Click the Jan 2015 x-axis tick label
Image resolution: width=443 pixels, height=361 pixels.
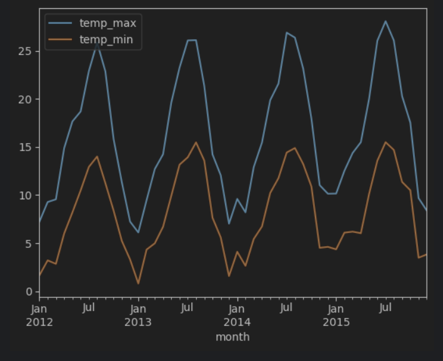click(336, 315)
